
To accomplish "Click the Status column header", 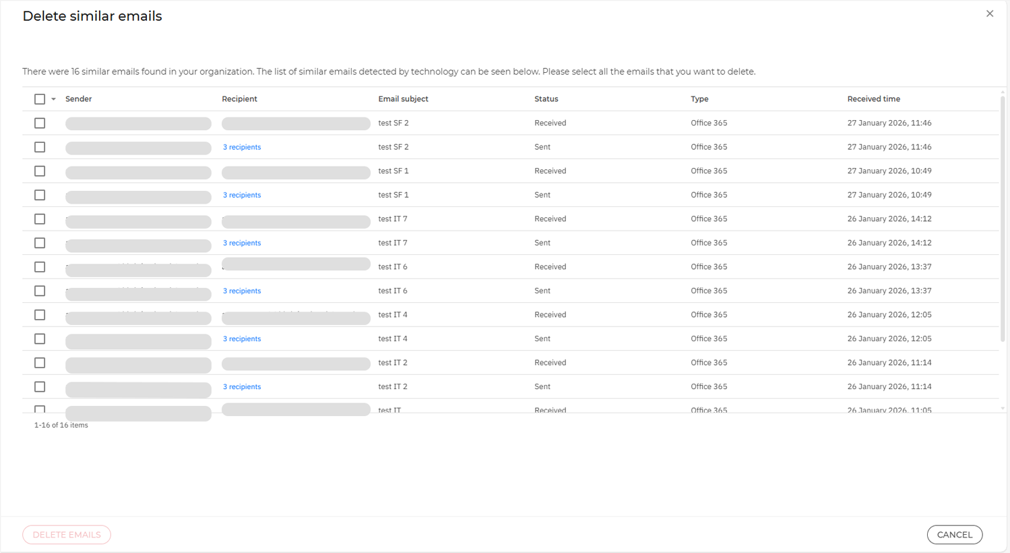I will pos(546,98).
